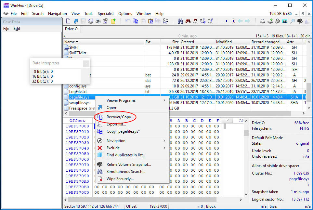Viewport: 313px width, 210px height.
Task: Sort by Attr. column header
Action: click(x=294, y=42)
